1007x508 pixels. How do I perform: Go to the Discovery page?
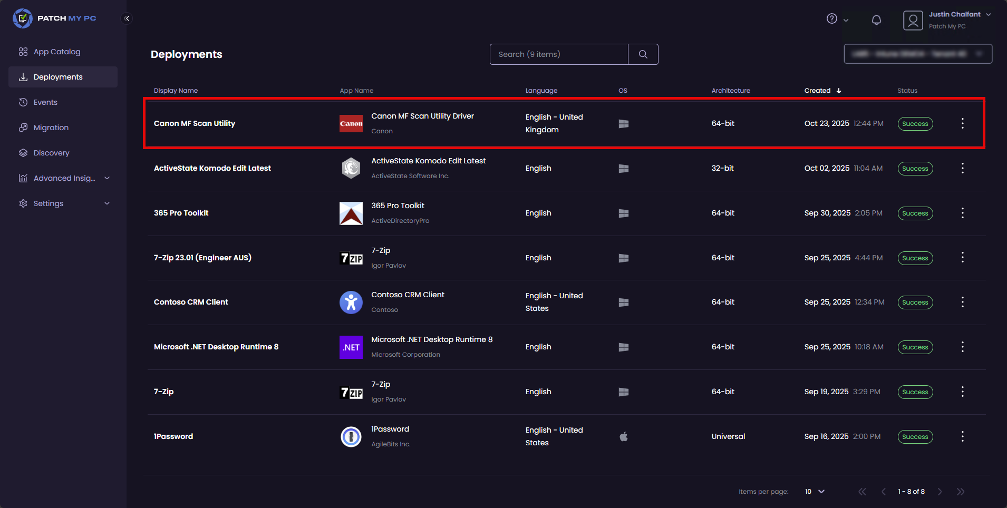click(x=51, y=152)
